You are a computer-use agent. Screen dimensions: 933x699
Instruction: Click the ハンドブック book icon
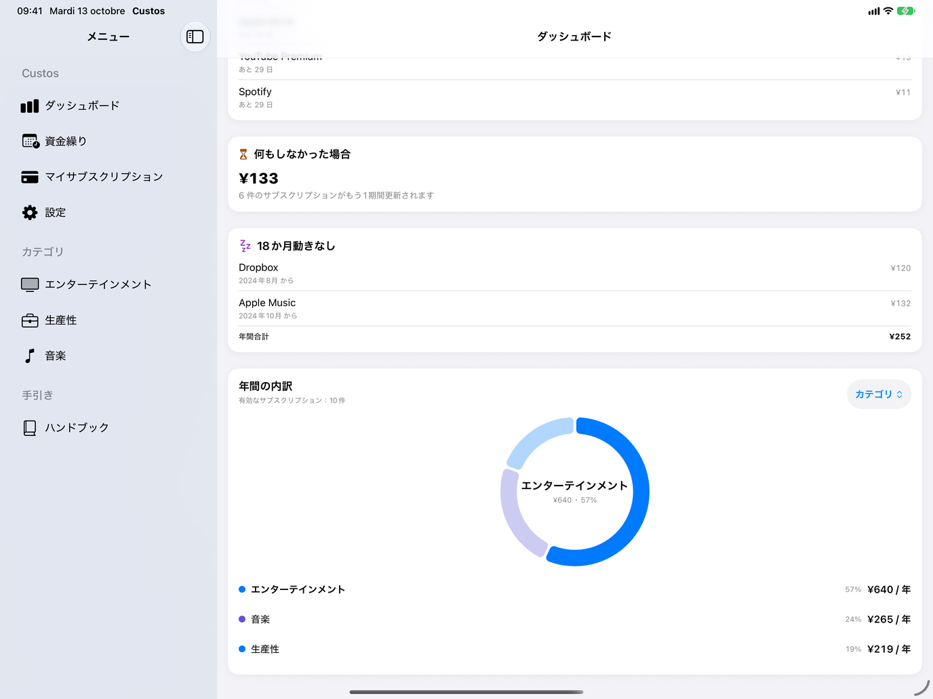[x=30, y=428]
